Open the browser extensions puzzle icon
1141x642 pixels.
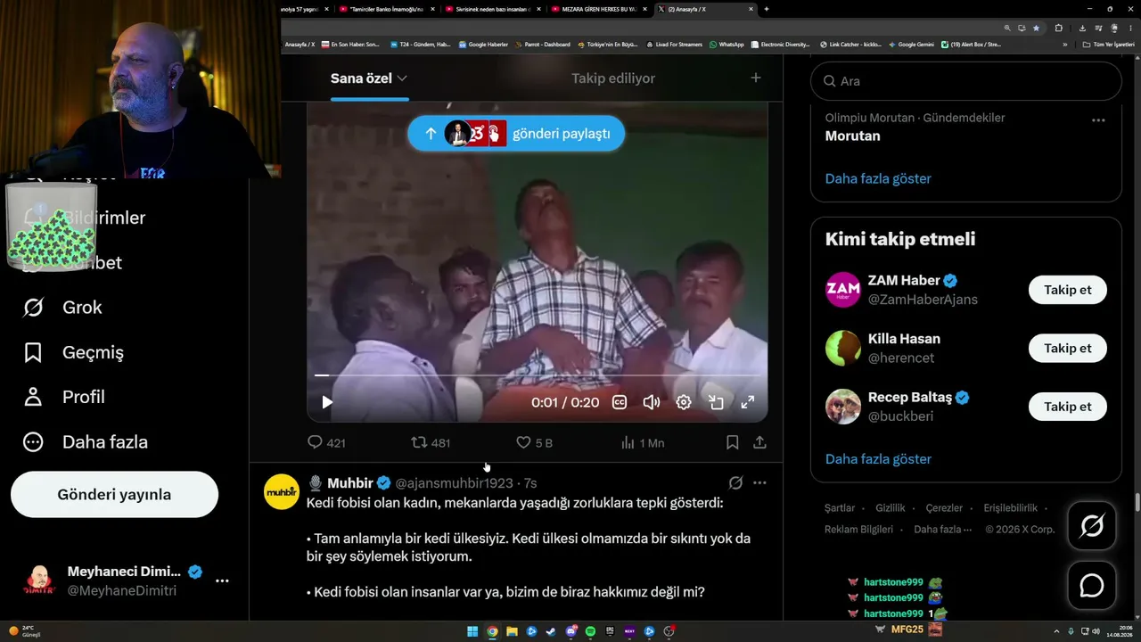coord(1059,28)
